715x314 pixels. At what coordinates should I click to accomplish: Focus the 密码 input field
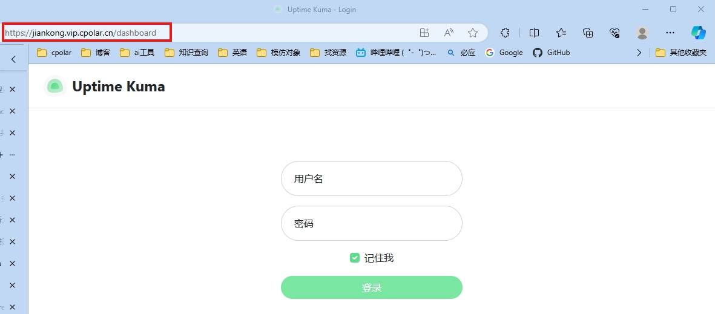pyautogui.click(x=371, y=223)
